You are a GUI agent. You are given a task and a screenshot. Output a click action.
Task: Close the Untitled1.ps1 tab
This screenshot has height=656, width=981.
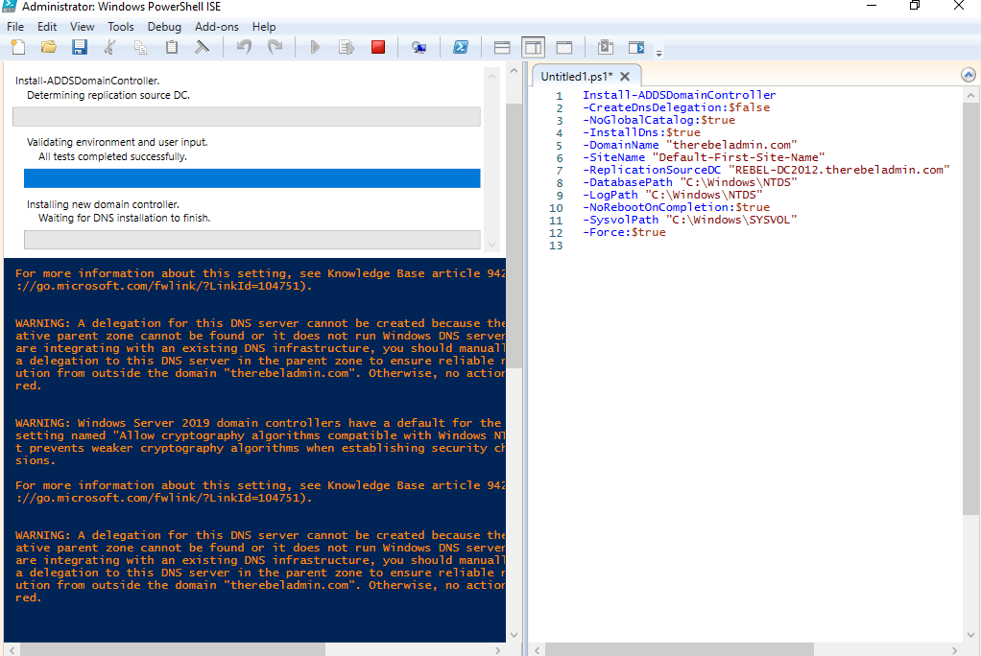click(624, 77)
